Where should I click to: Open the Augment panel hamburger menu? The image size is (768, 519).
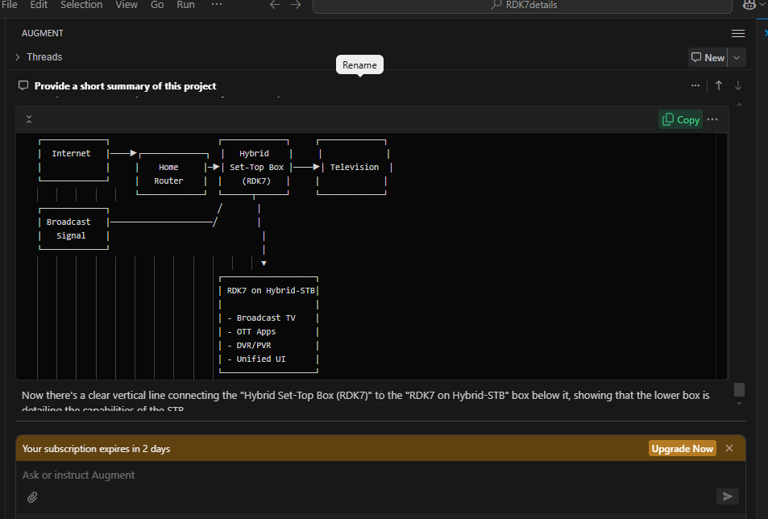pos(737,33)
